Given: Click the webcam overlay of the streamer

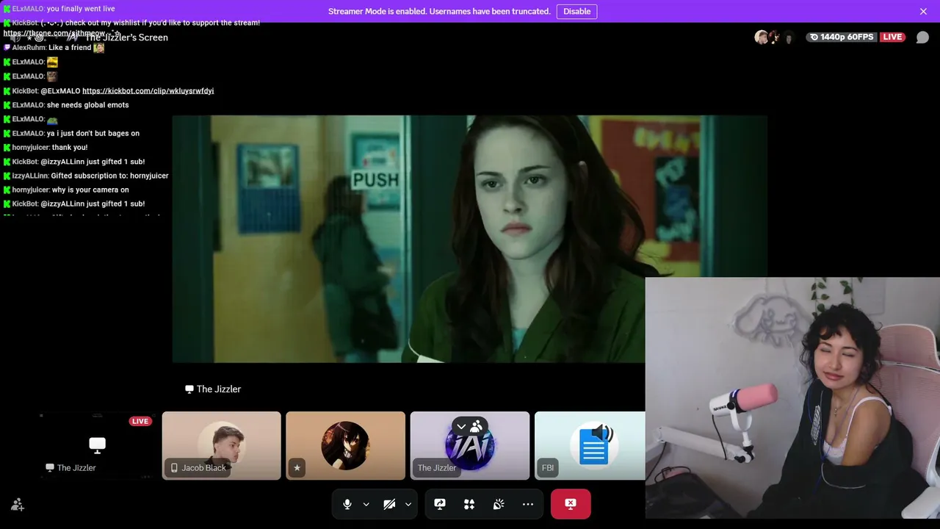Looking at the screenshot, I should [792, 397].
